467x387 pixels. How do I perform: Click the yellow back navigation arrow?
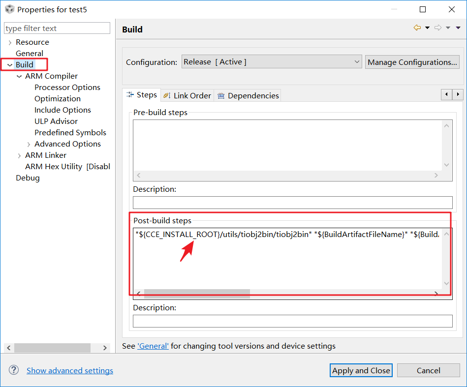point(417,28)
